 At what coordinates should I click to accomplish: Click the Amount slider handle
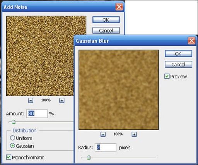14,122
